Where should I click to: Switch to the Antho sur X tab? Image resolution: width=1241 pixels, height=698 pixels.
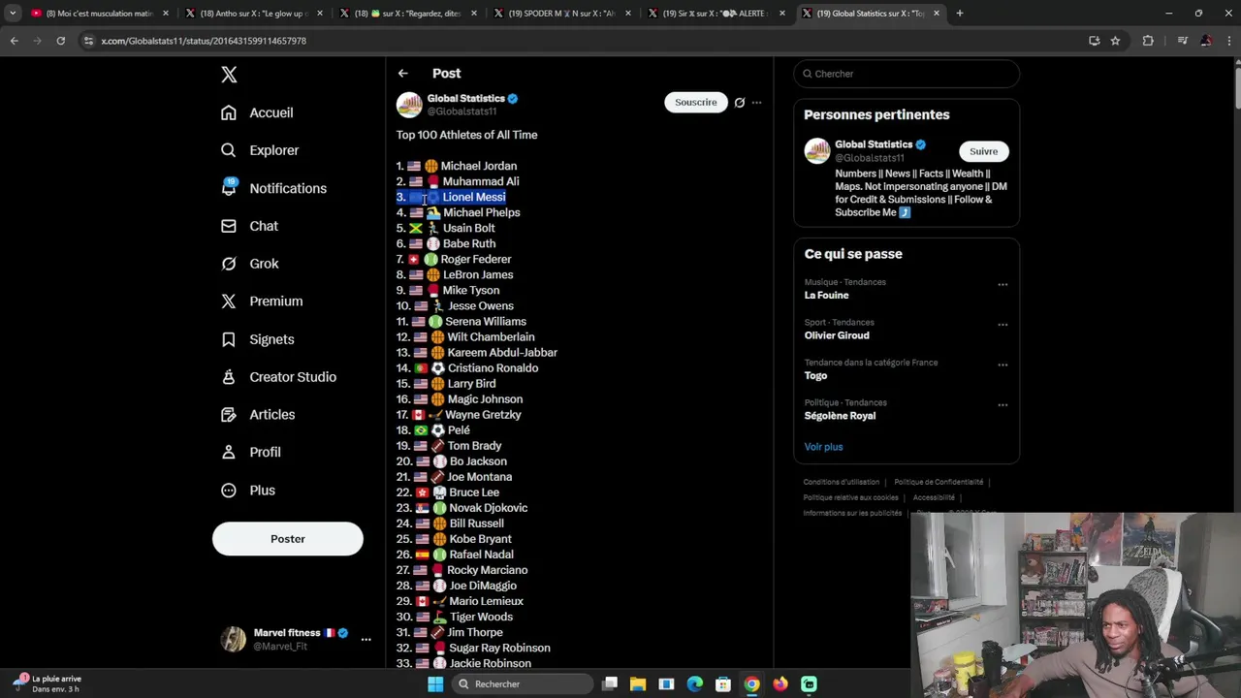click(x=254, y=14)
